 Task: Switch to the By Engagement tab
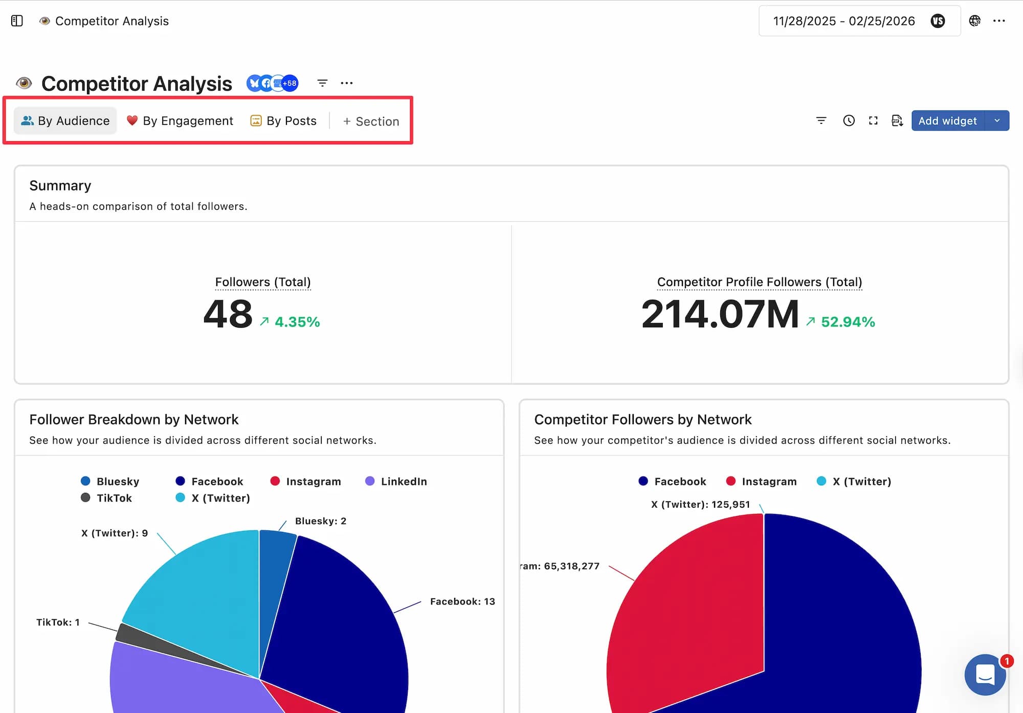tap(180, 121)
